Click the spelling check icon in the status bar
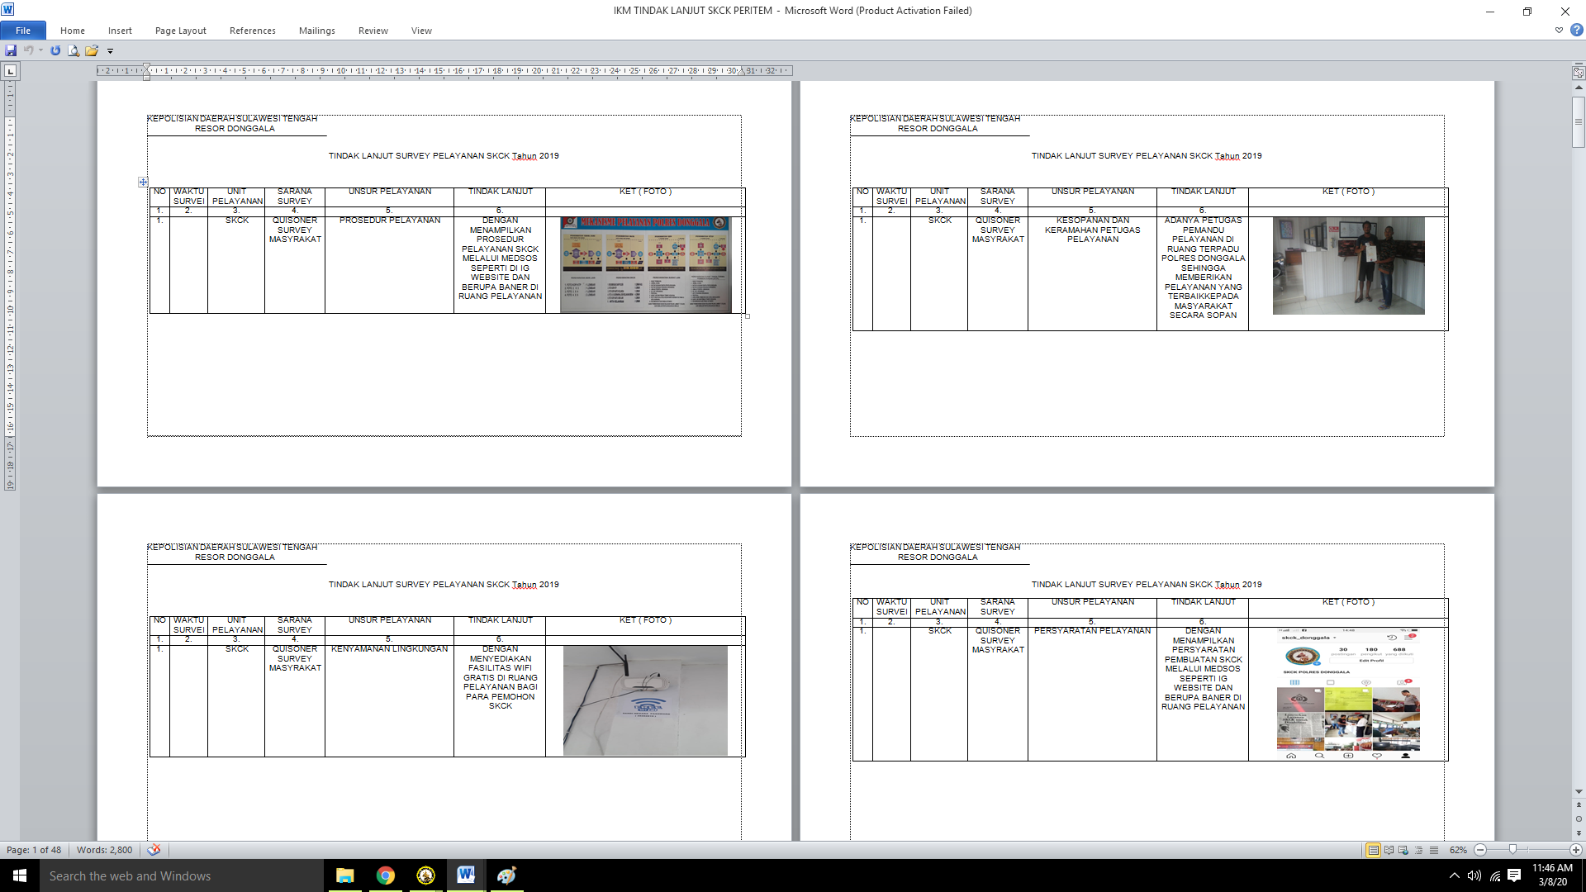This screenshot has height=892, width=1586. point(154,850)
